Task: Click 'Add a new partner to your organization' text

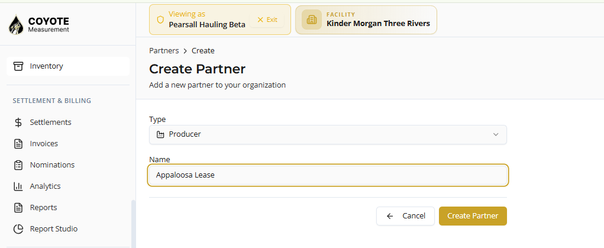Action: 217,85
